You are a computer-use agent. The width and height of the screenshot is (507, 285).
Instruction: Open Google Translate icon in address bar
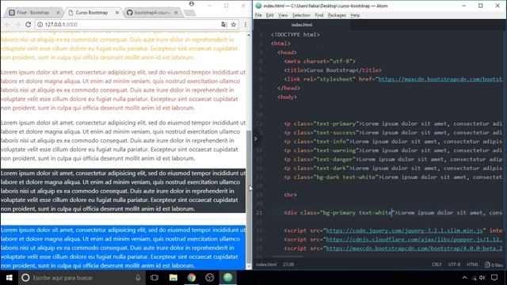point(223,25)
